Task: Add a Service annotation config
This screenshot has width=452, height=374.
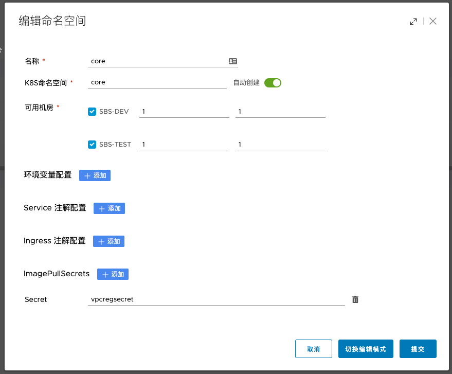Action: [x=109, y=208]
